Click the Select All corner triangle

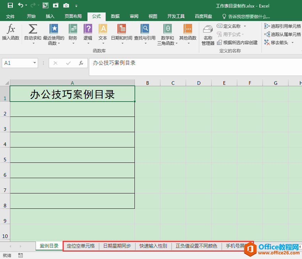6,83
